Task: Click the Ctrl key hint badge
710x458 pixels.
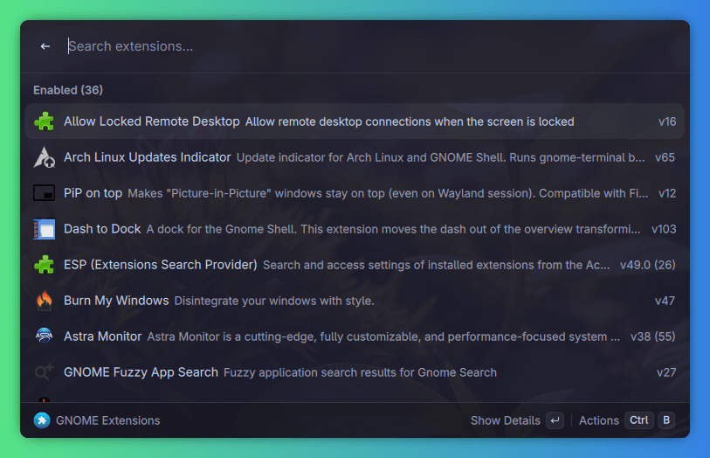Action: tap(639, 420)
